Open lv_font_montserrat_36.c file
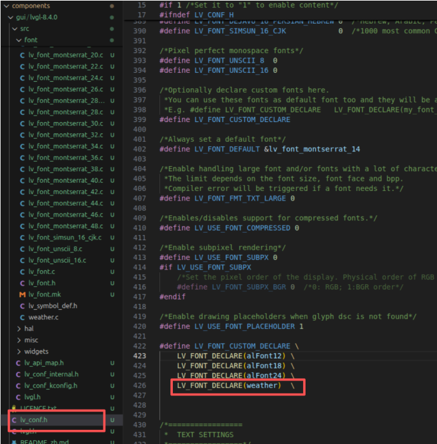Viewport: 437px width, 444px height. [66, 157]
